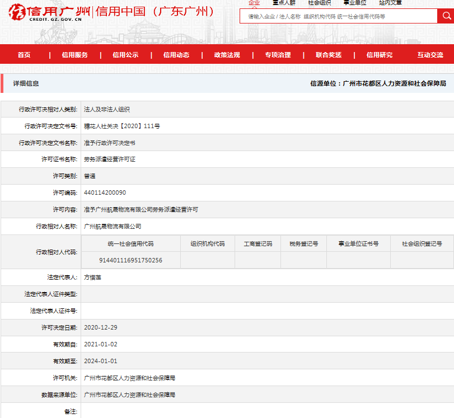Select the 社会组织 search category tab

(319, 3)
